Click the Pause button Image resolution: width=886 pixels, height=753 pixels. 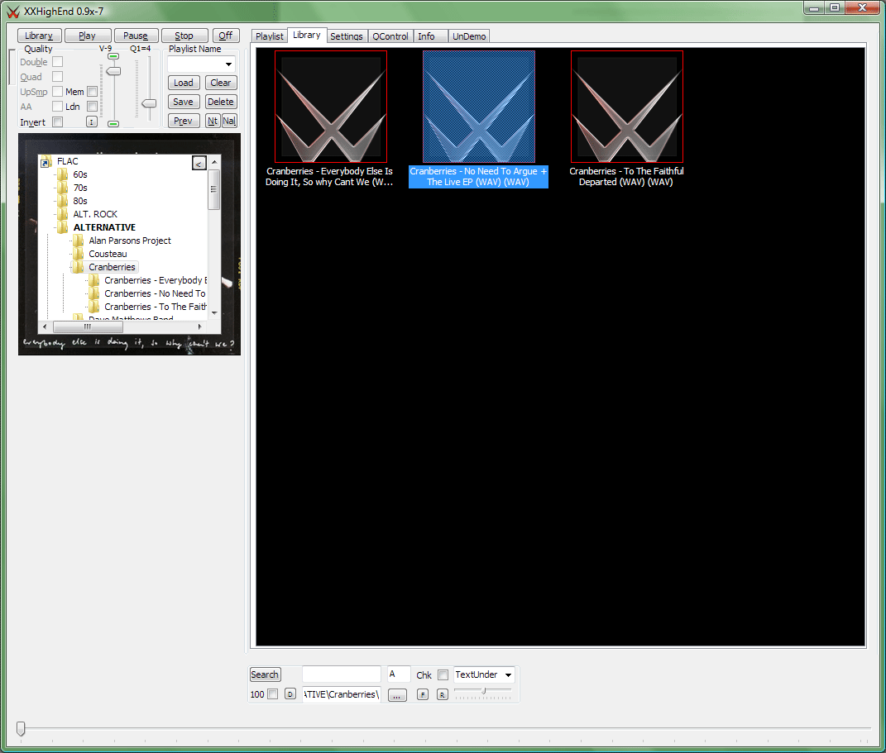click(136, 36)
